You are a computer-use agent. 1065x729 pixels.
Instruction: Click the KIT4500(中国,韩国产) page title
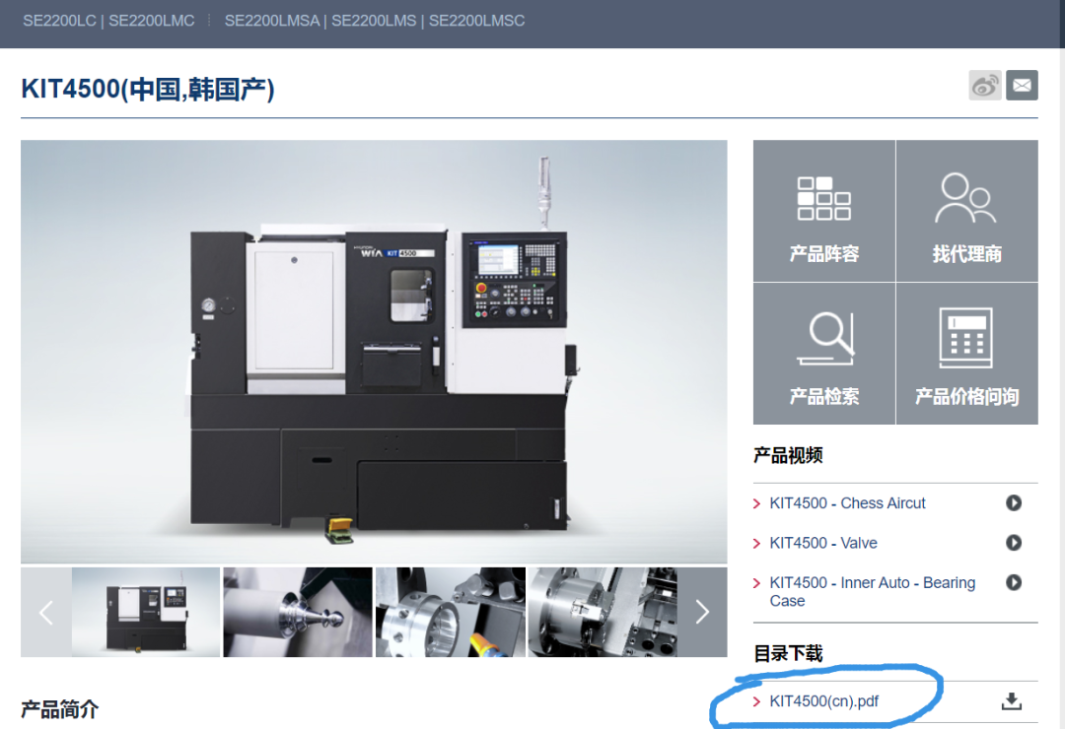pos(148,89)
